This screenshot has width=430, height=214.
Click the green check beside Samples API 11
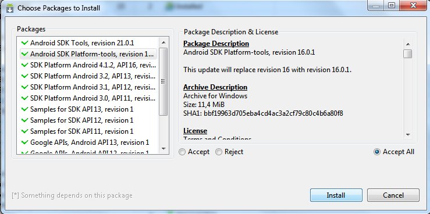[x=25, y=131]
